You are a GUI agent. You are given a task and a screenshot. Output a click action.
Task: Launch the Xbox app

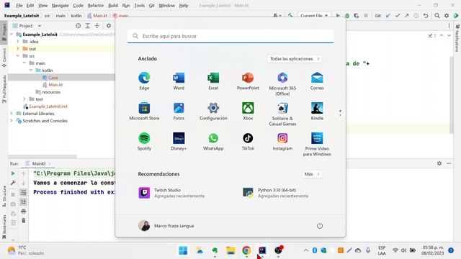(248, 112)
